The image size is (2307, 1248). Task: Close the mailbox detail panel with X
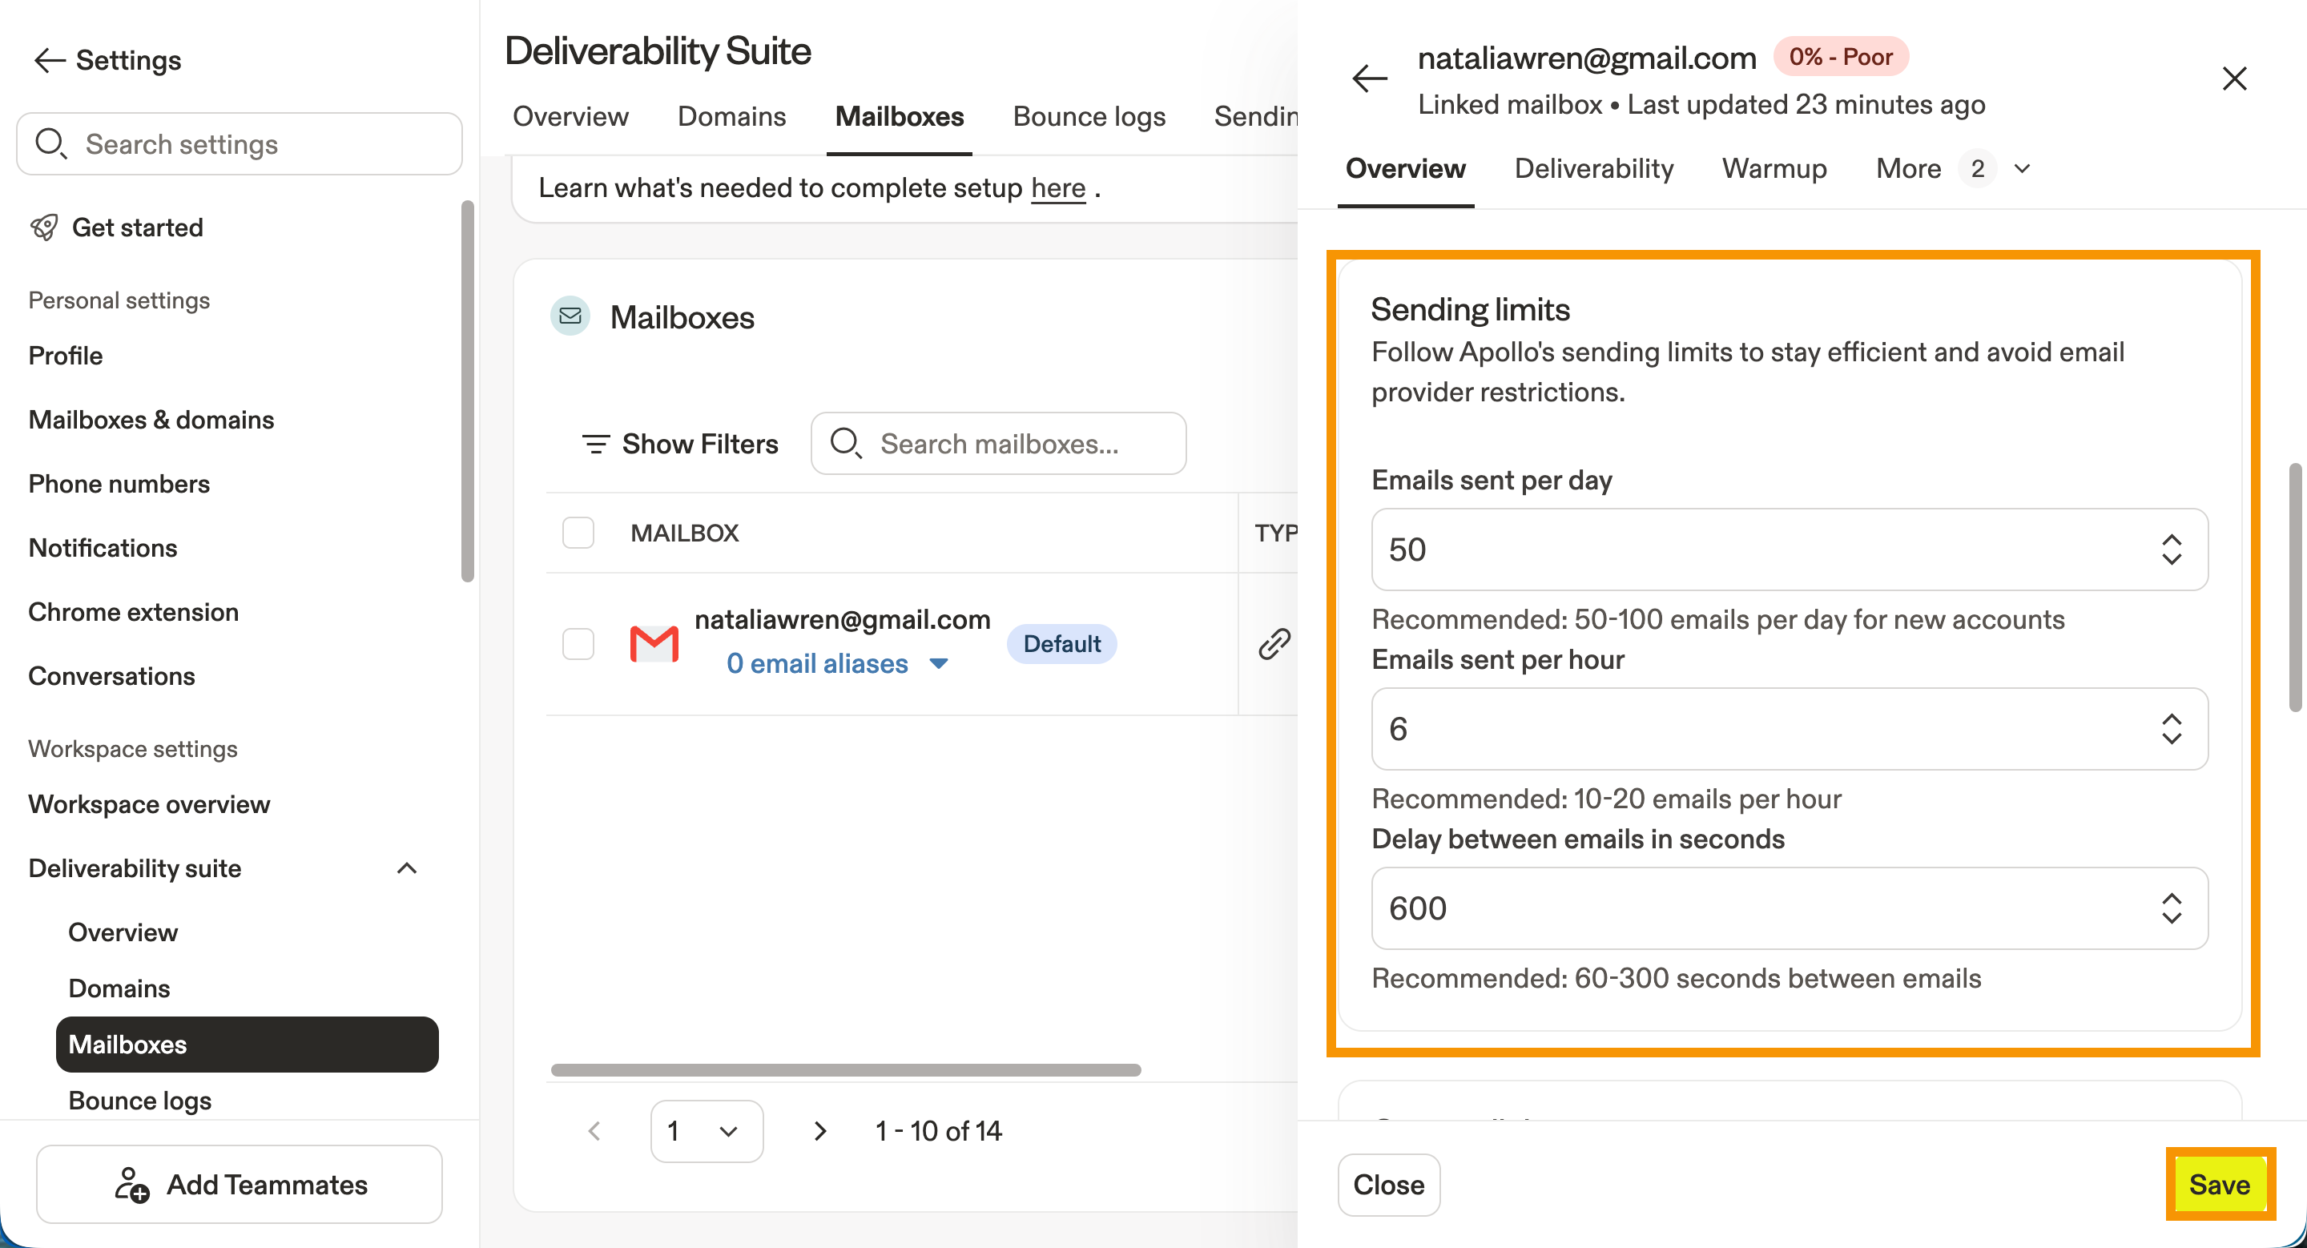pyautogui.click(x=2234, y=79)
